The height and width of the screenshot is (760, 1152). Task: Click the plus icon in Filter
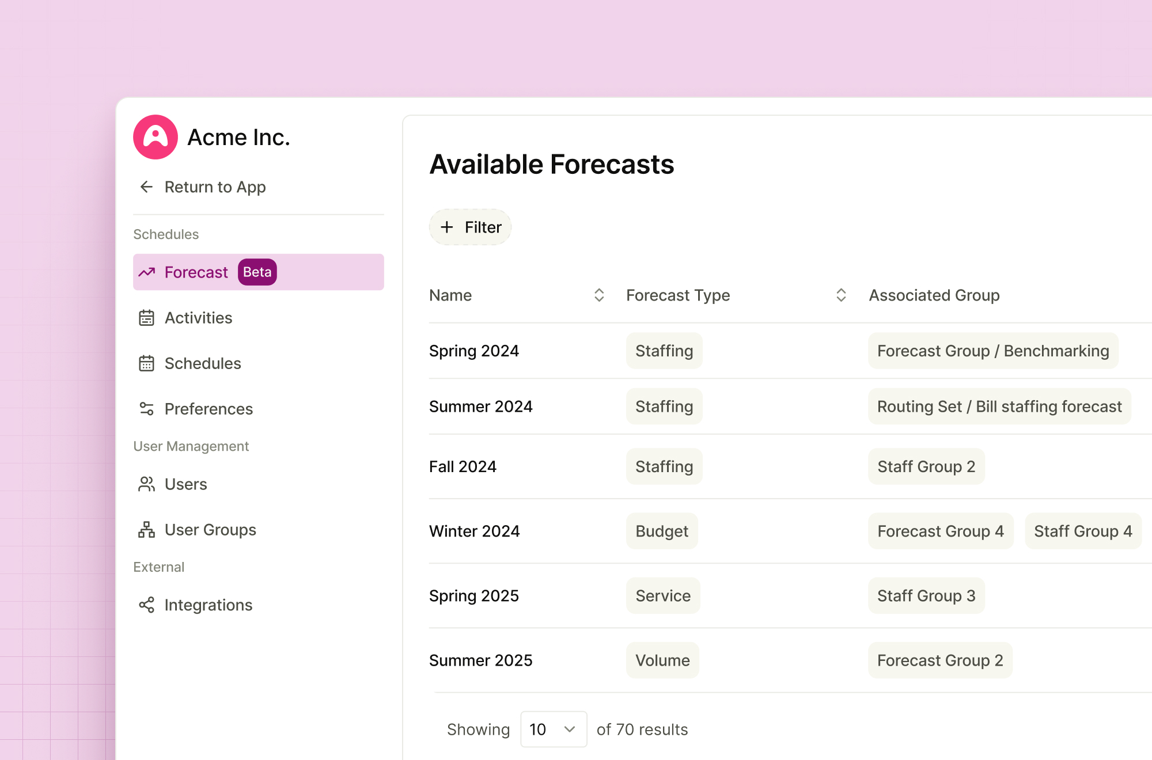point(447,227)
